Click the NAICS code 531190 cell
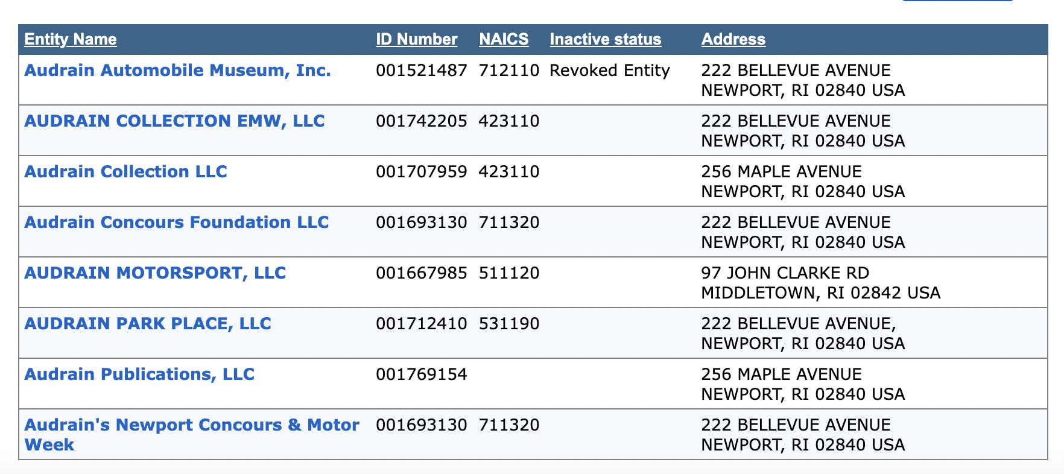The width and height of the screenshot is (1064, 474). point(508,324)
